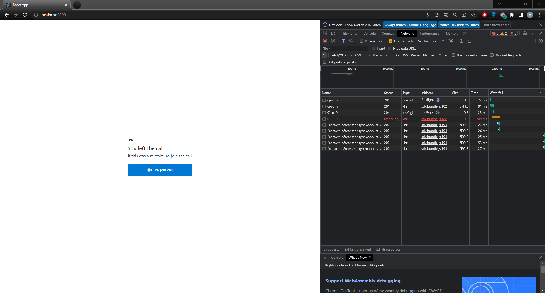This screenshot has width=545, height=293.
Task: Open the network request search icon
Action: [351, 41]
